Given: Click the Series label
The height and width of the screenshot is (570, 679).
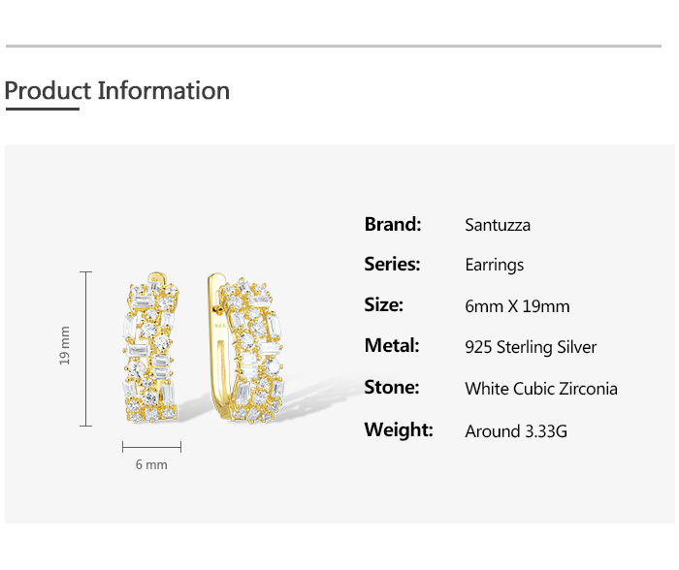Looking at the screenshot, I should pyautogui.click(x=392, y=264).
